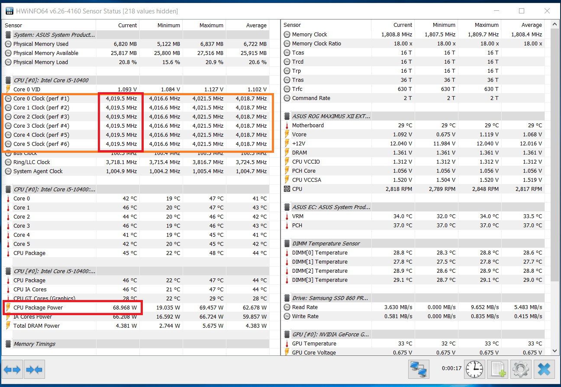Click the left panel Current column header
The image size is (561, 387).
118,25
